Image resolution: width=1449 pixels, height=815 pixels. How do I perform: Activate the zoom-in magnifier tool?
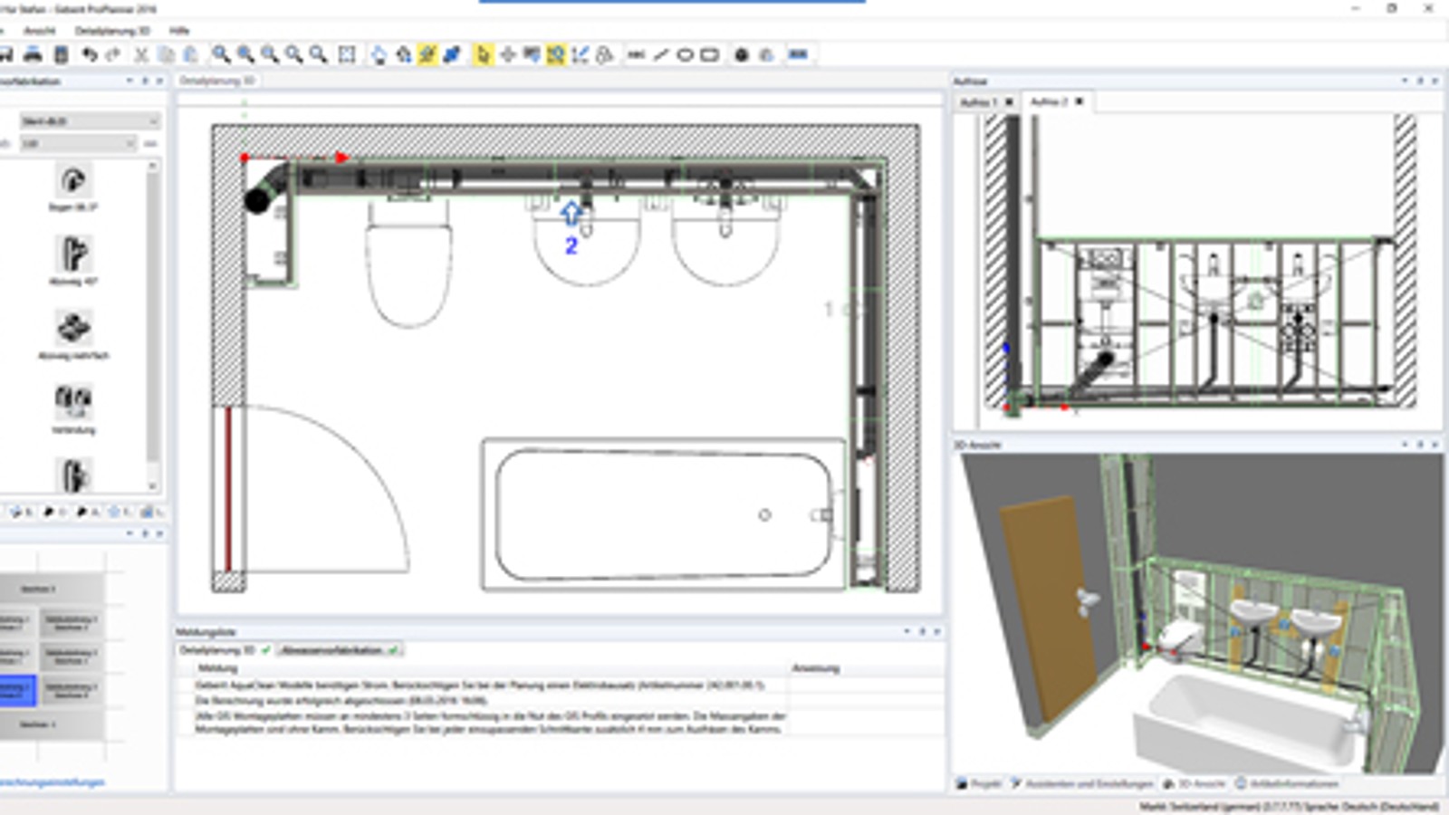220,54
